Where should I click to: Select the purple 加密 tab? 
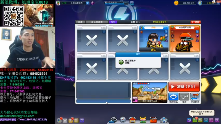pyautogui.click(x=113, y=22)
